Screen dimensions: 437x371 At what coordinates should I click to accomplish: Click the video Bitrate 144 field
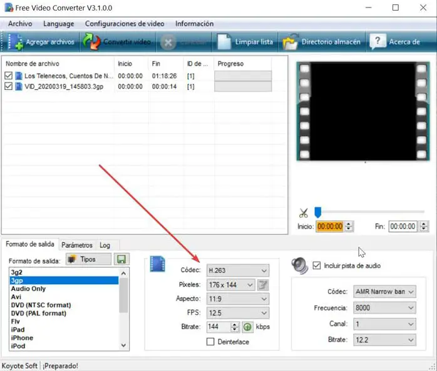tap(218, 327)
